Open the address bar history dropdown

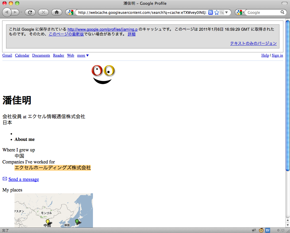tap(227, 12)
